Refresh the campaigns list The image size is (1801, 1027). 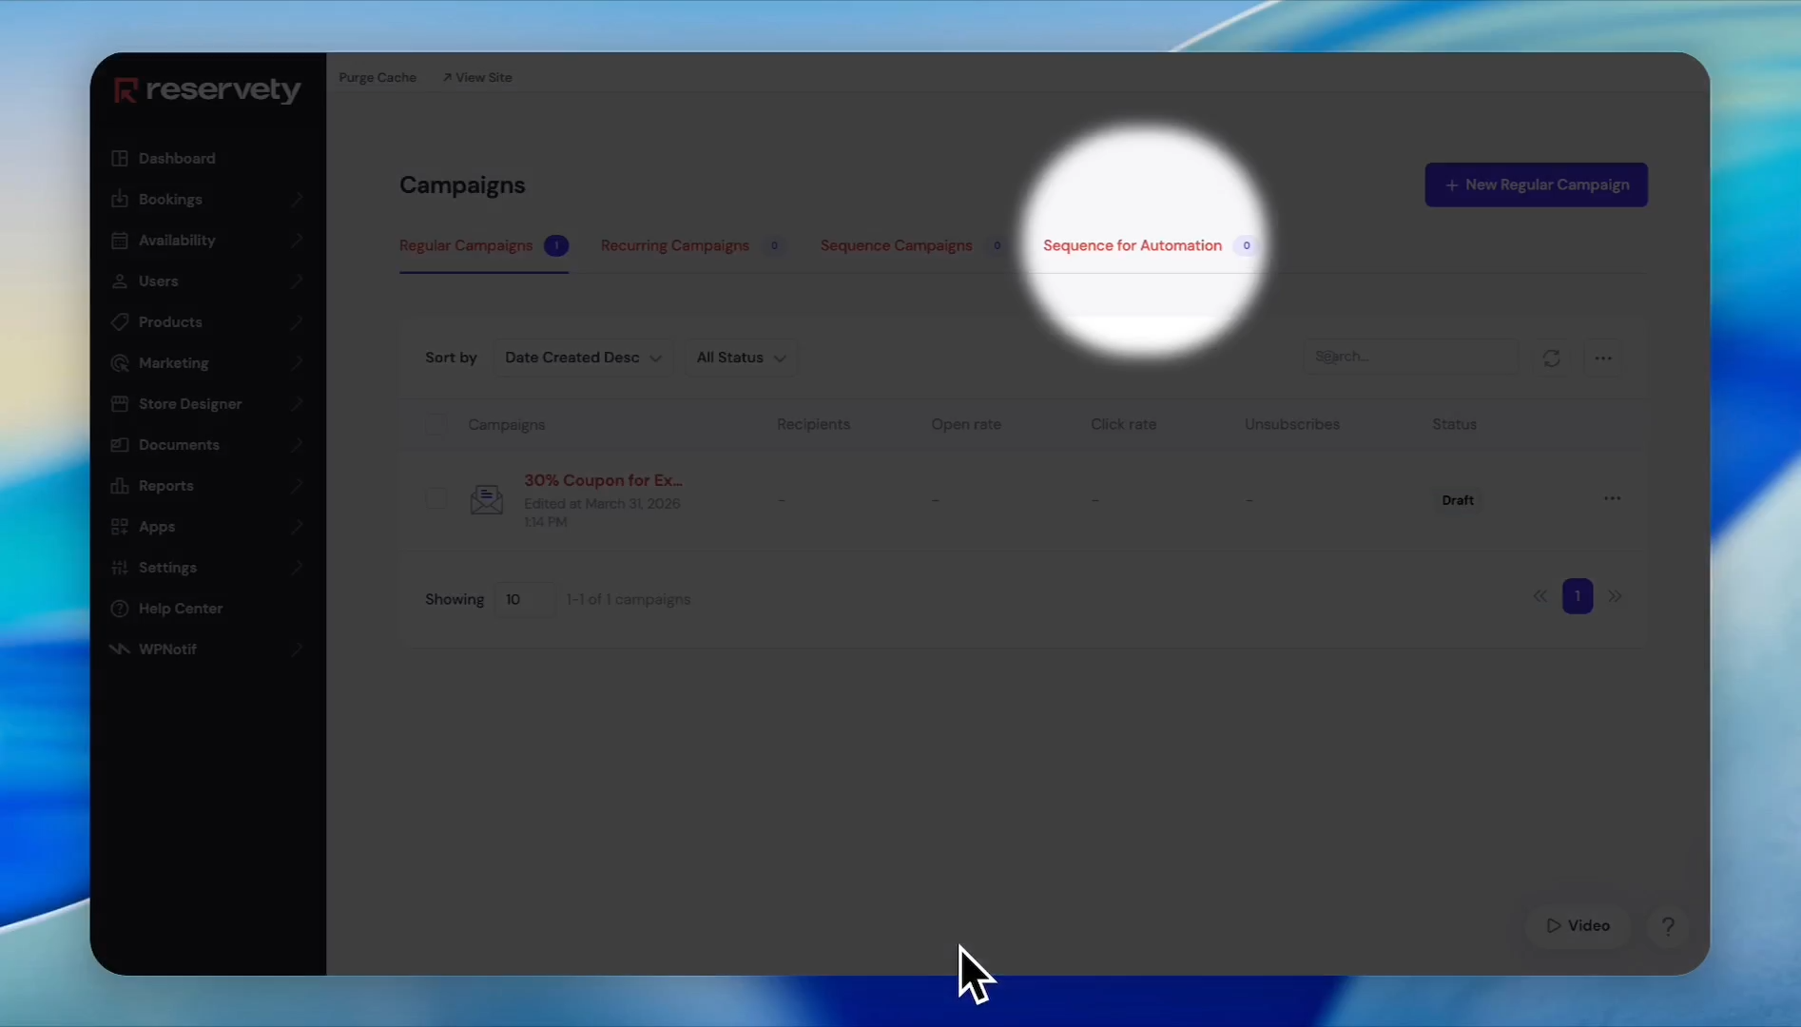1551,358
